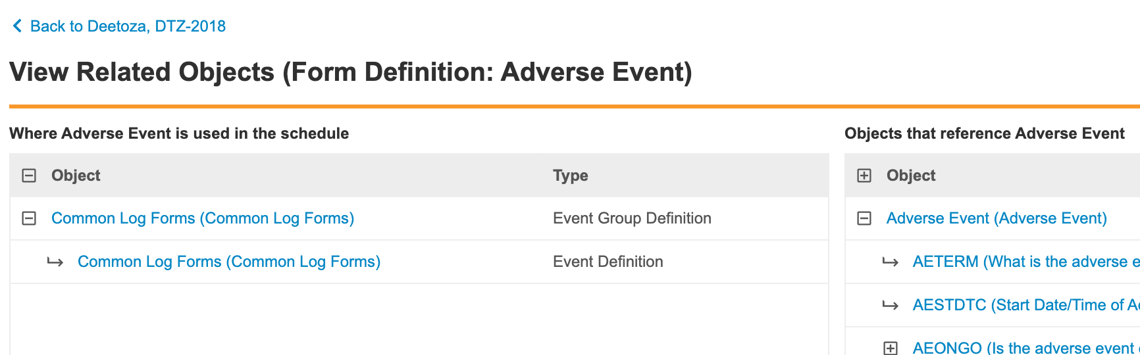This screenshot has width=1140, height=355.
Task: Open Common Log Forms event group definition link
Action: tap(203, 218)
